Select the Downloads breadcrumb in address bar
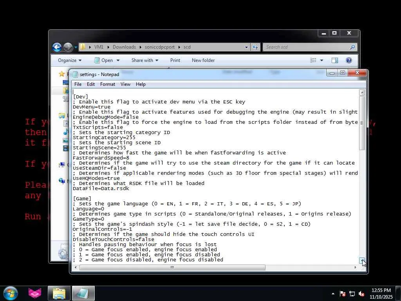Screen dimensions: 401x301 [x=124, y=47]
